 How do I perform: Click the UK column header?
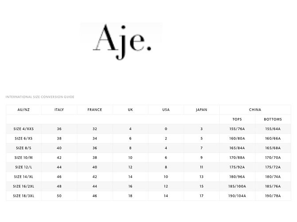[130, 110]
